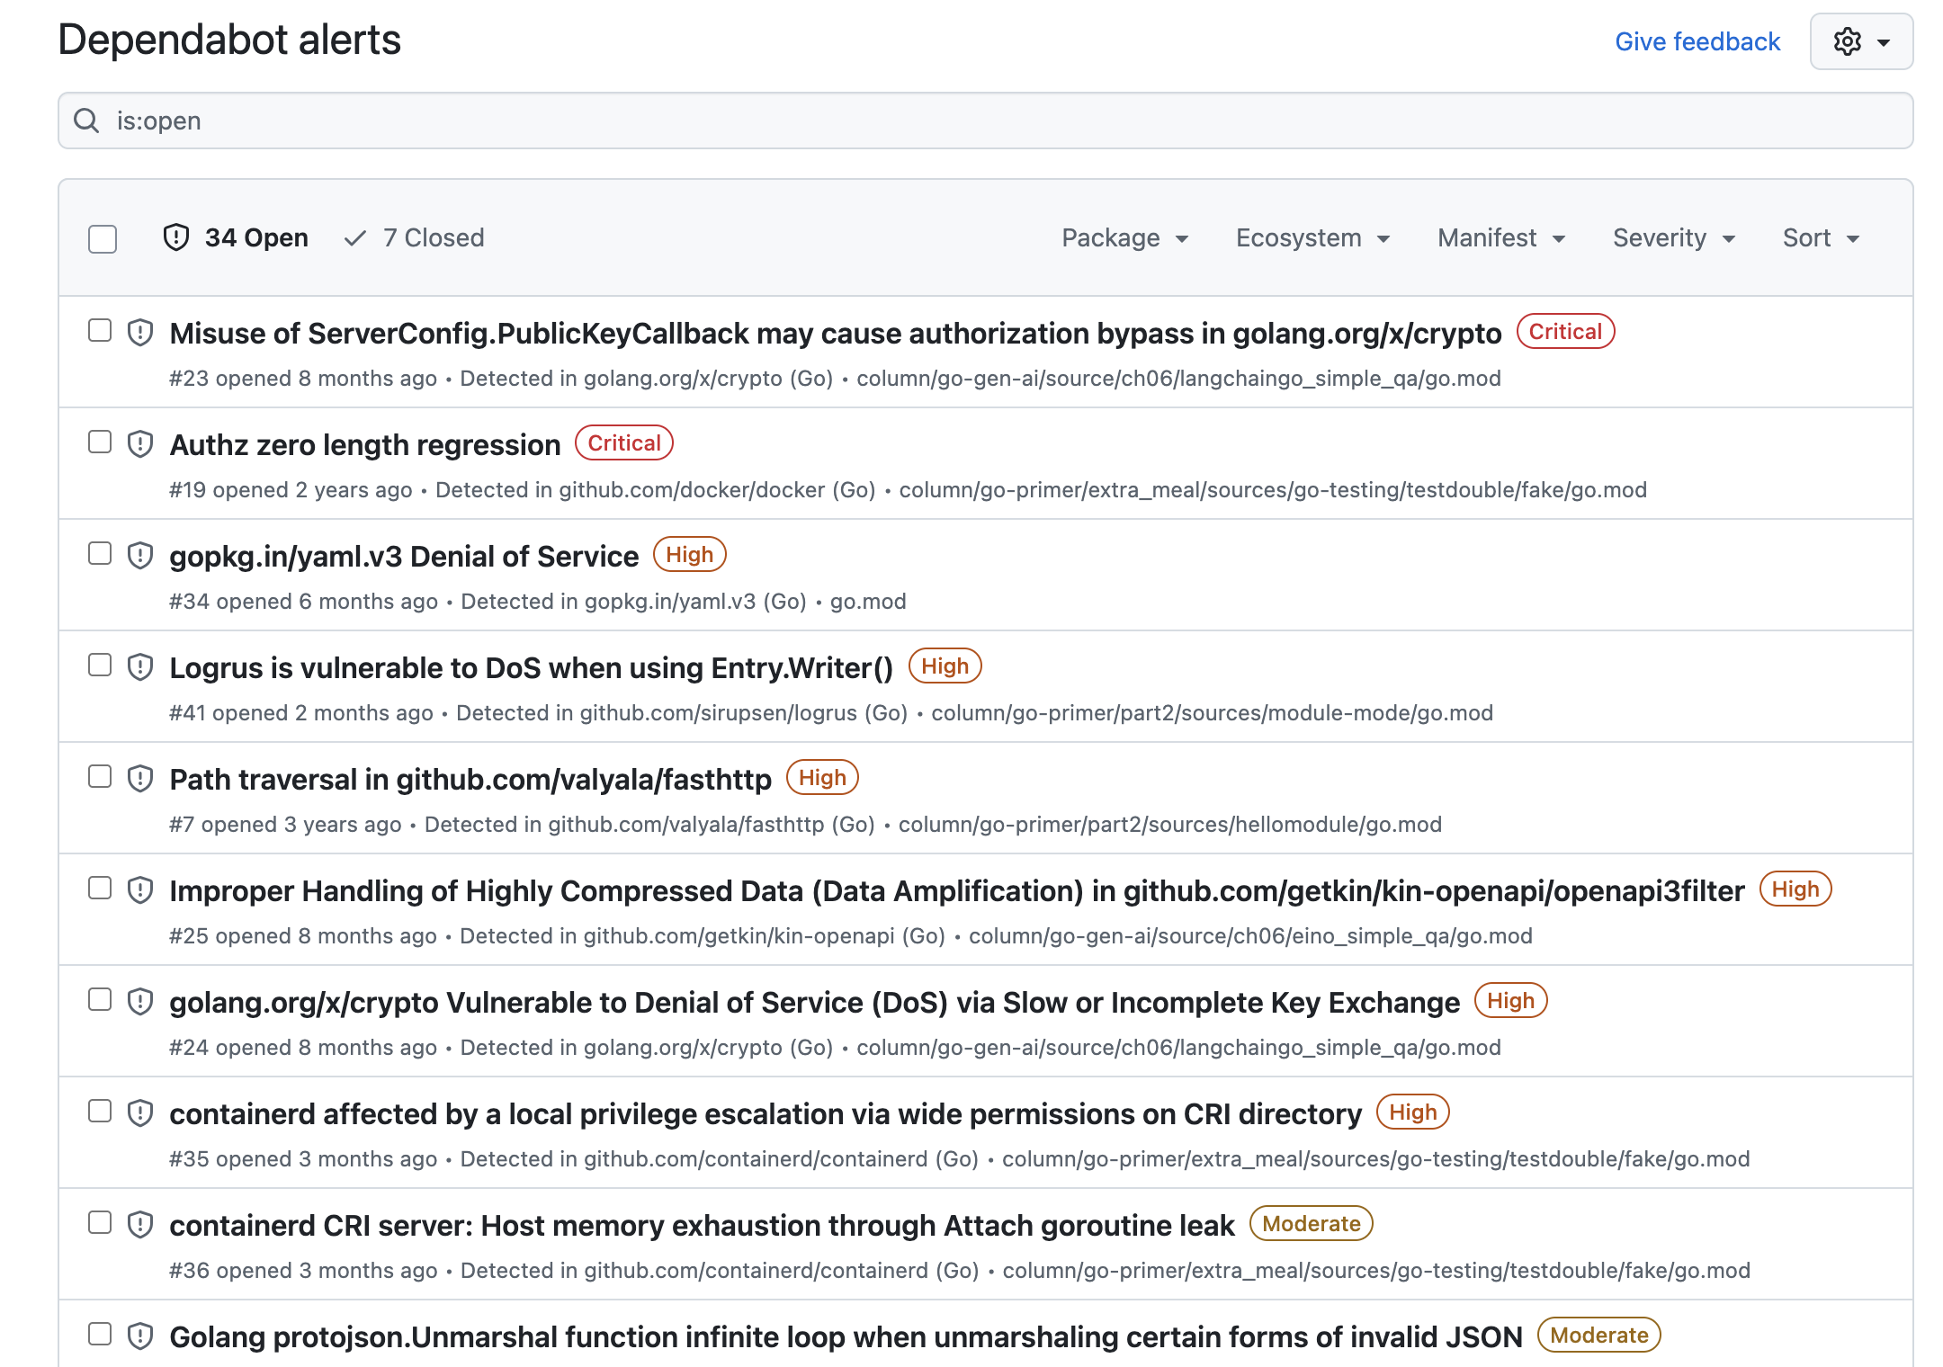Click Moderate badge on containerd CRI server alert
Image resolution: width=1943 pixels, height=1367 pixels.
coord(1312,1223)
